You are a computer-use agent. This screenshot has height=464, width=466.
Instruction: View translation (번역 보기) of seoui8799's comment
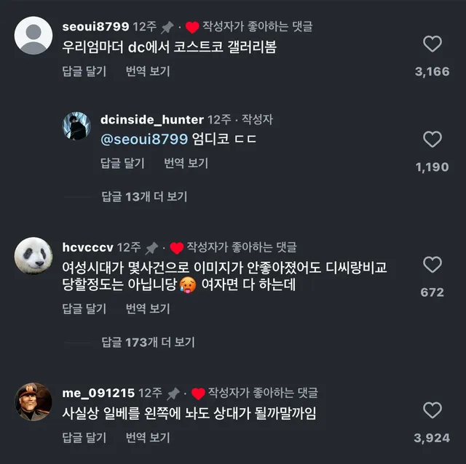coord(148,71)
